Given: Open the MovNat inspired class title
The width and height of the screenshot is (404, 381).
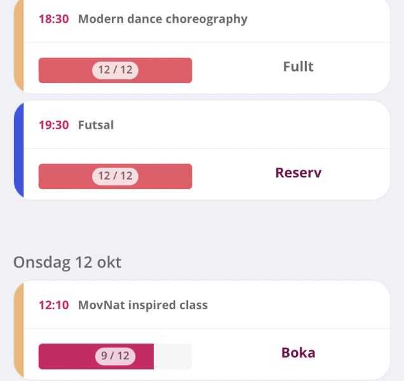Looking at the screenshot, I should pos(143,305).
